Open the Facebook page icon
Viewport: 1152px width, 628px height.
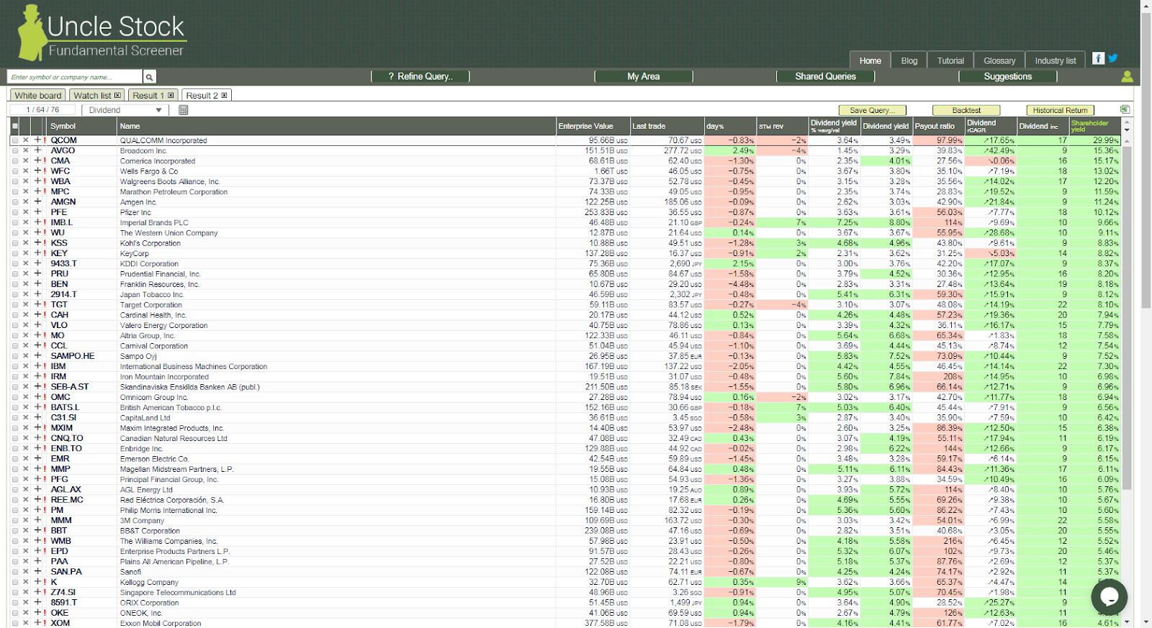(1098, 58)
